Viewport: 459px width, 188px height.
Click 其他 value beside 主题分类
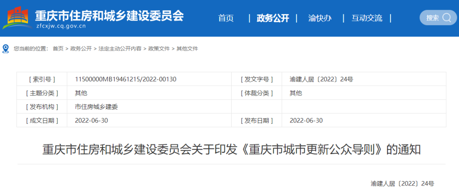(x=81, y=93)
